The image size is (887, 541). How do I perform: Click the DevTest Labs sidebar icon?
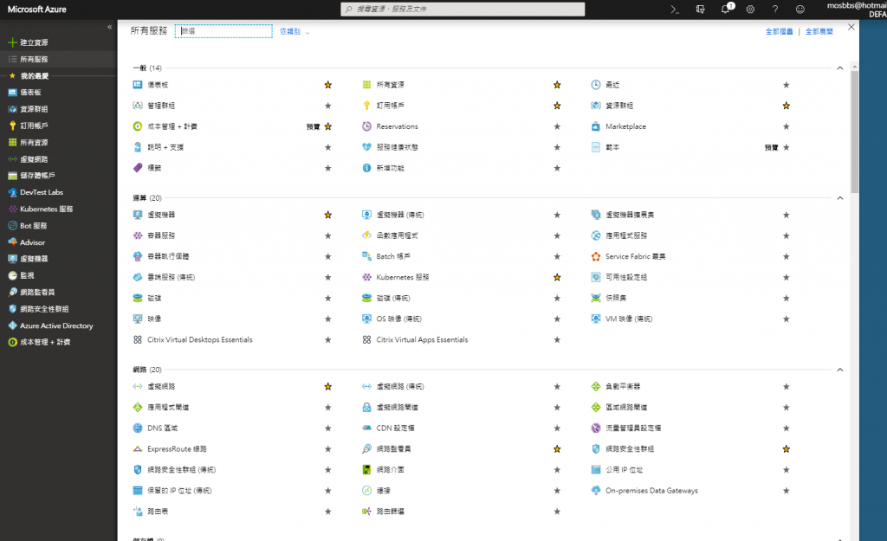pos(12,192)
